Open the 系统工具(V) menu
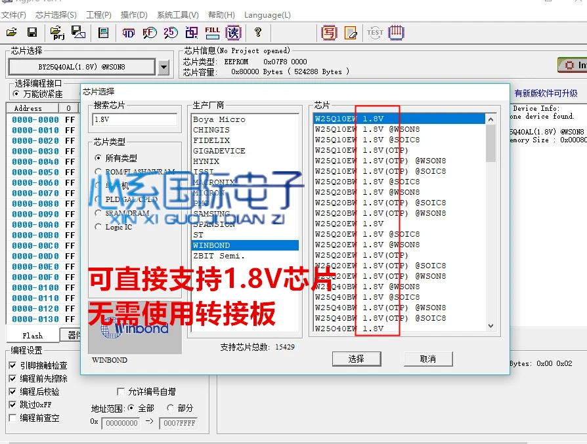The image size is (587, 444). tap(178, 15)
